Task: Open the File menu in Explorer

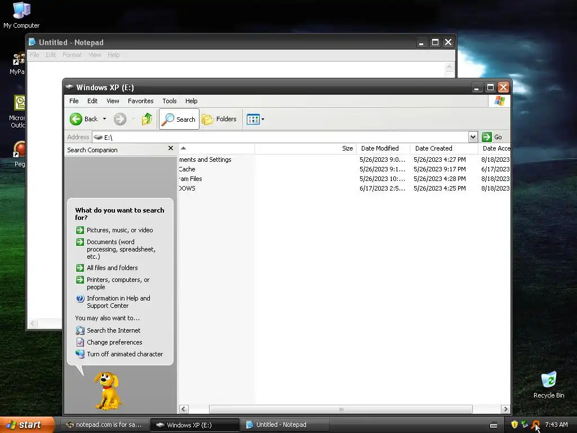Action: [74, 101]
